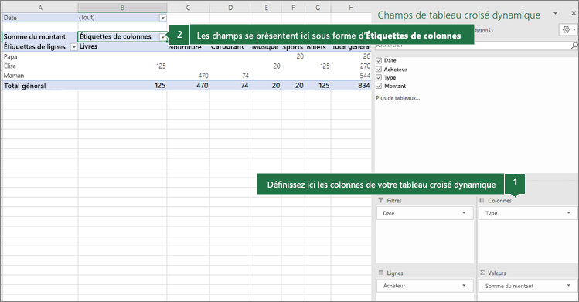Expand Somme du montant in Valeurs area
This screenshot has width=579, height=302.
click(x=569, y=286)
